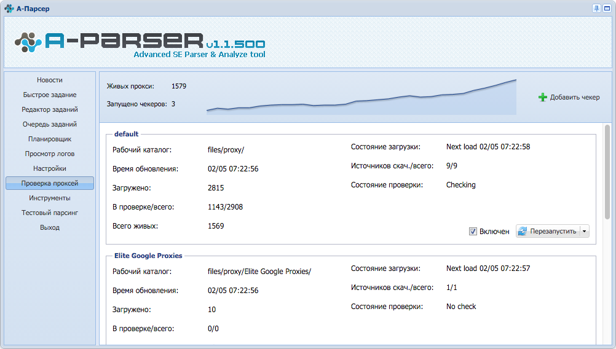Click the No check status text

461,307
